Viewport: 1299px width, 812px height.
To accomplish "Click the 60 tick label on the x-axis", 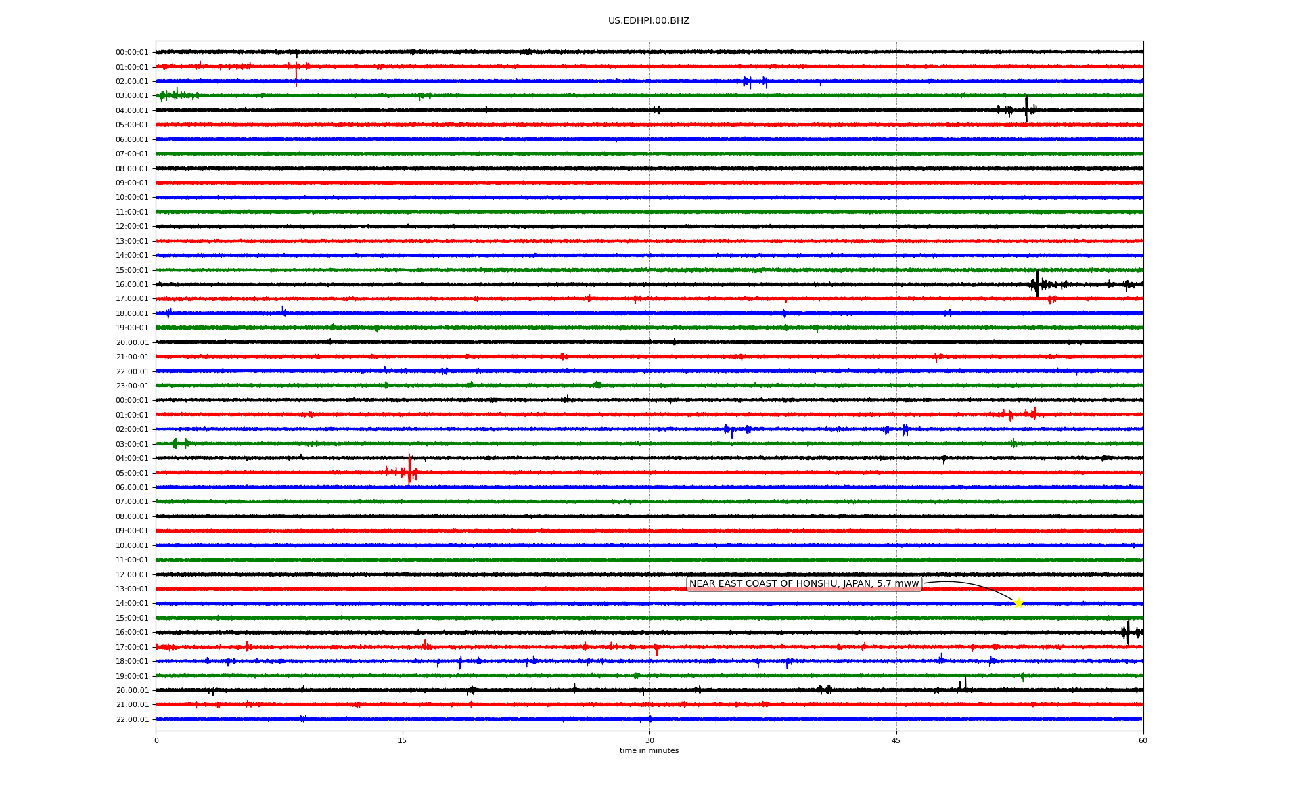I will [x=1143, y=740].
